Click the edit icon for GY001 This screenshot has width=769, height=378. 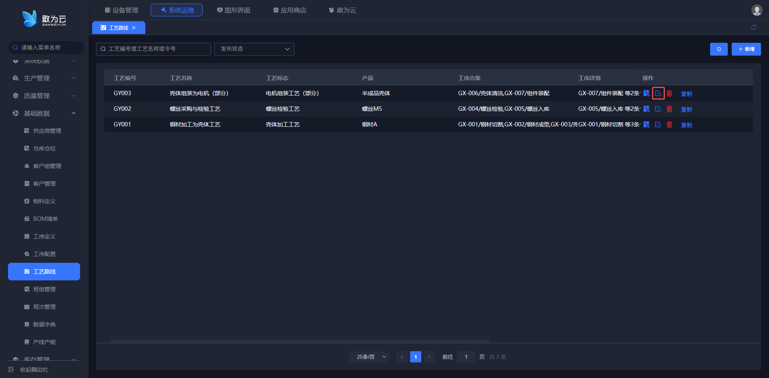click(658, 124)
